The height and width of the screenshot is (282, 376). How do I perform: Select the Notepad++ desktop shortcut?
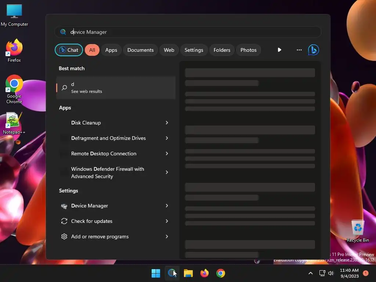(14, 123)
